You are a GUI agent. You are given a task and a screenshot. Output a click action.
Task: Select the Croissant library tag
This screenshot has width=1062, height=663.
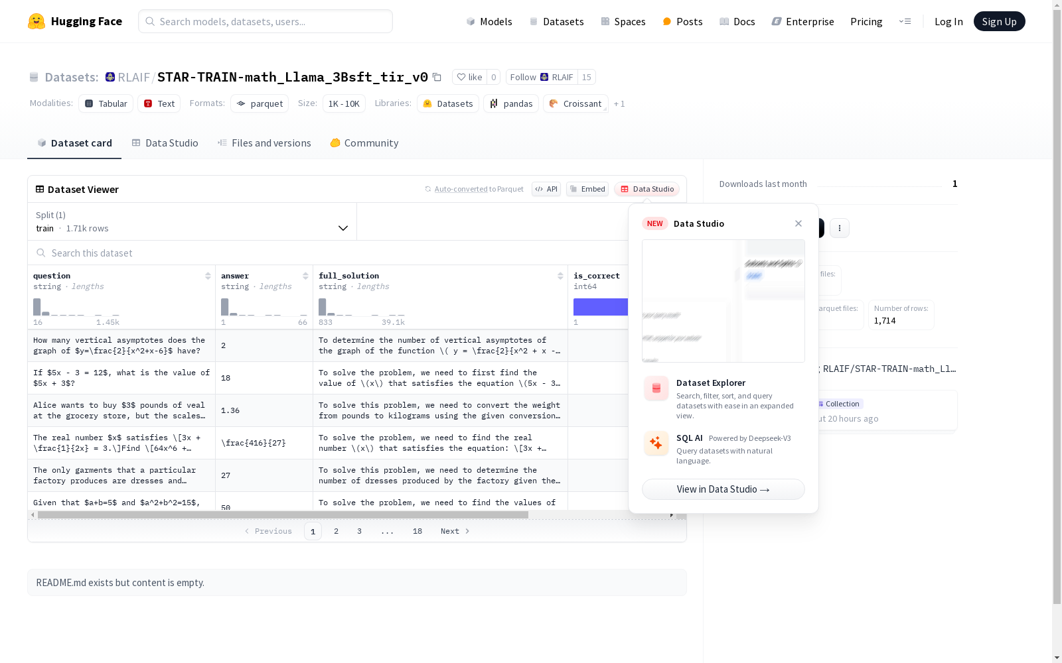pyautogui.click(x=575, y=103)
